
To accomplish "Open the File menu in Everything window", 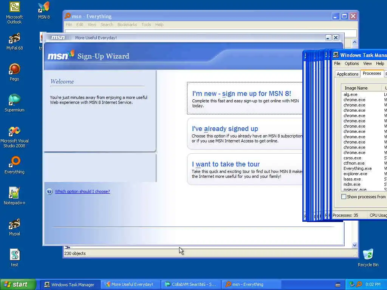I will 69,25.
